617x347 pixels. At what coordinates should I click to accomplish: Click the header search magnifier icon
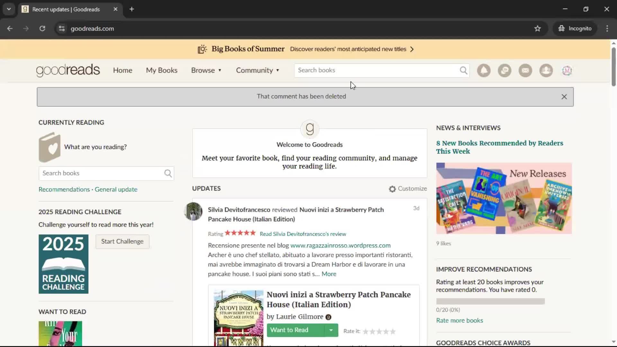click(463, 70)
